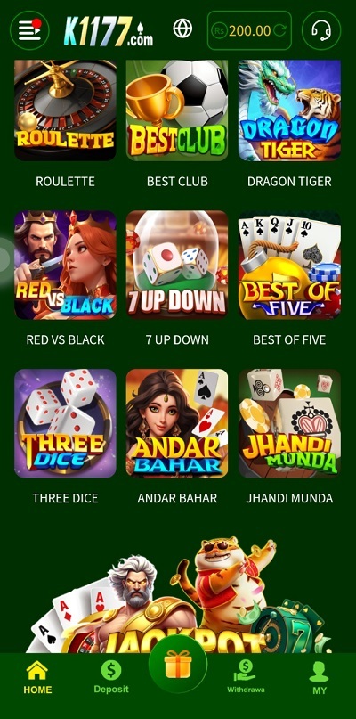
Task: Open the hamburger menu with red notification dot
Action: pos(29,30)
